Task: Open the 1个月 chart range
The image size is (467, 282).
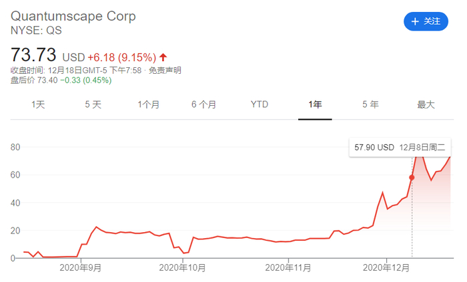Action: point(149,104)
